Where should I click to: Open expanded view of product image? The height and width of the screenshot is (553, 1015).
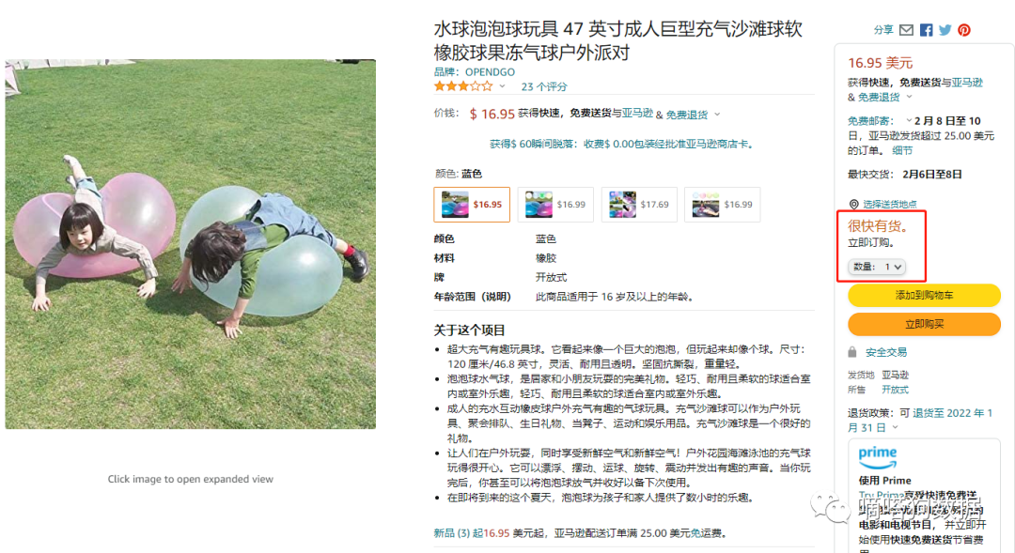tap(190, 244)
